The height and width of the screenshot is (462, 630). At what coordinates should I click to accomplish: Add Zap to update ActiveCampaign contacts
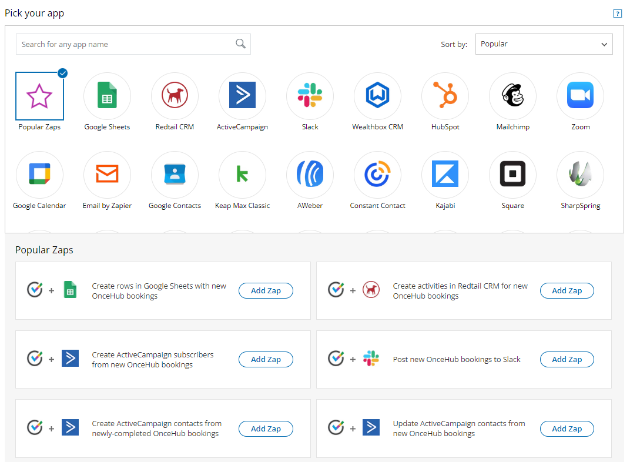tap(567, 429)
